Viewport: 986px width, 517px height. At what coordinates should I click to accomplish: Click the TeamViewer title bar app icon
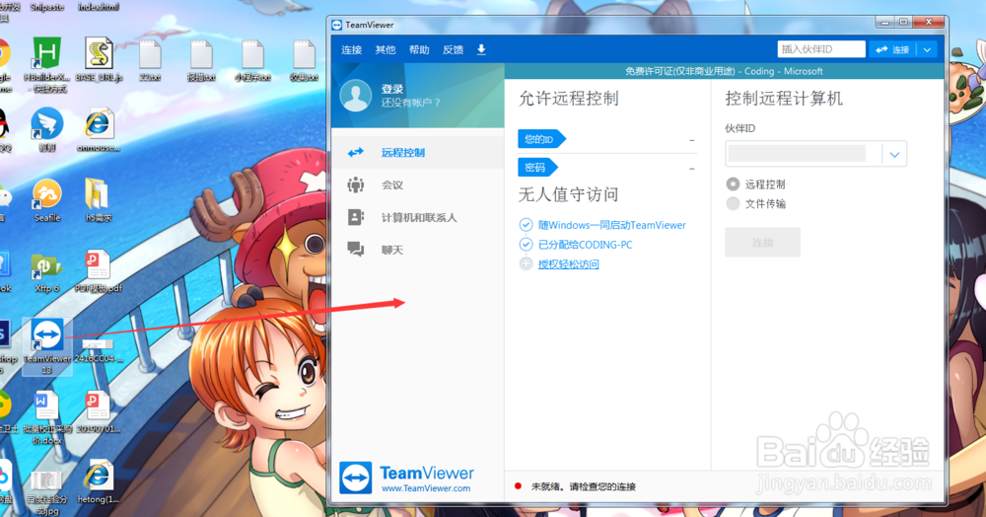click(337, 25)
